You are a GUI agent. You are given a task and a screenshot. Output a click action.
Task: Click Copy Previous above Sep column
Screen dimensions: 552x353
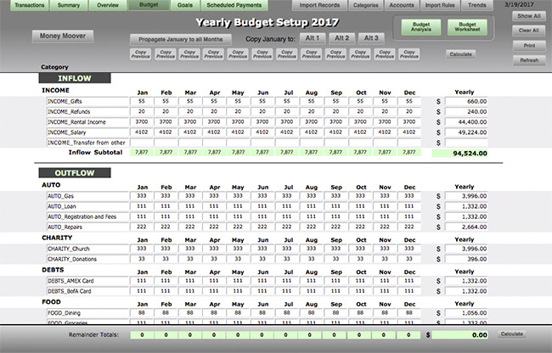335,54
